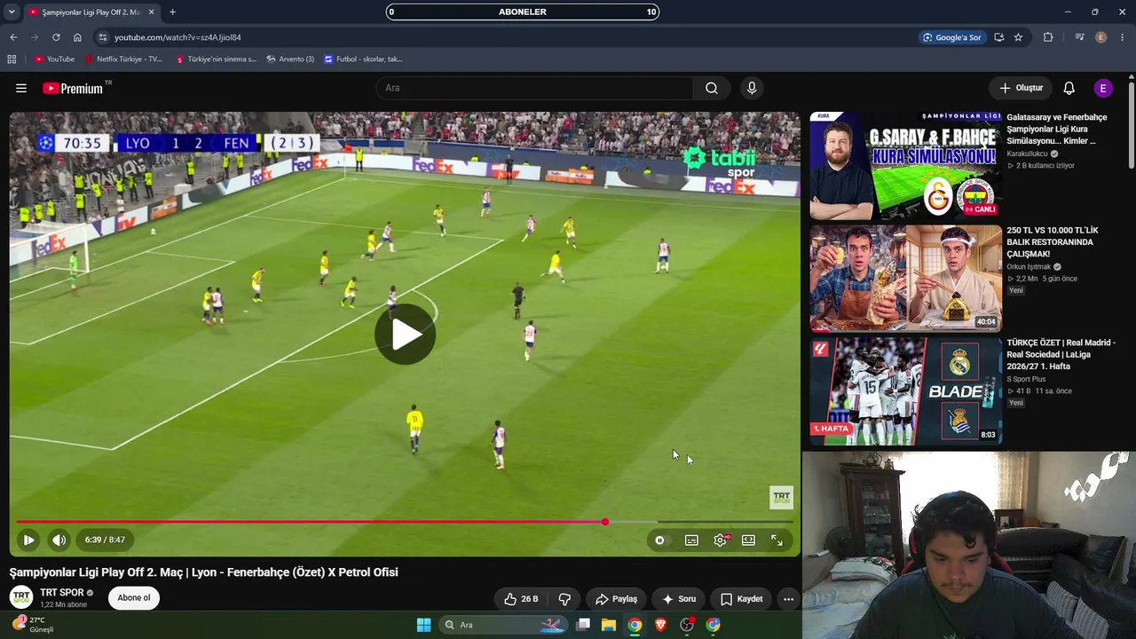The height and width of the screenshot is (639, 1136).
Task: Open the Oluştur create button
Action: tap(1021, 88)
